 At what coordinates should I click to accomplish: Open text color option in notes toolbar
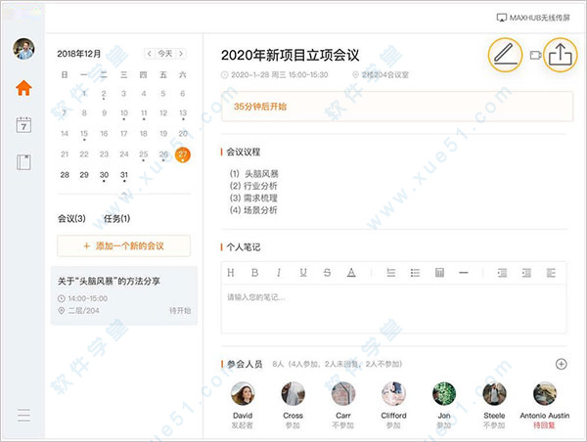[x=351, y=273]
